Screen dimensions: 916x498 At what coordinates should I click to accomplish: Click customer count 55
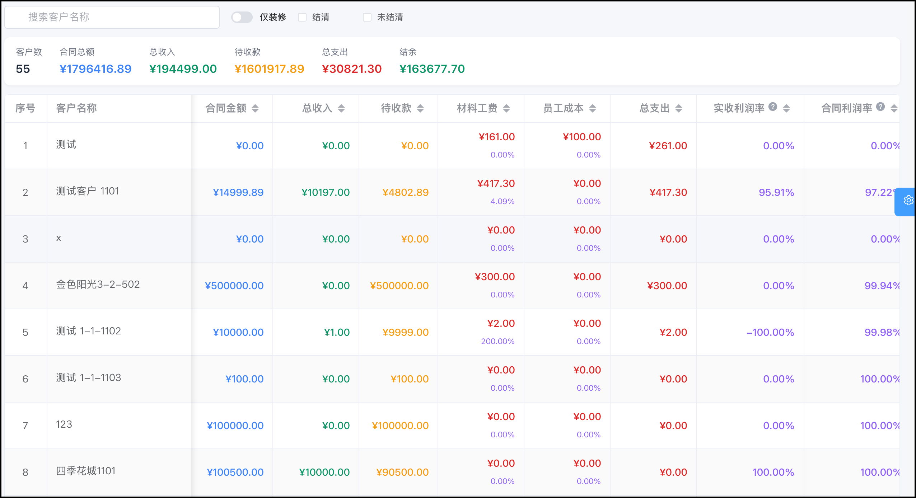(x=23, y=69)
